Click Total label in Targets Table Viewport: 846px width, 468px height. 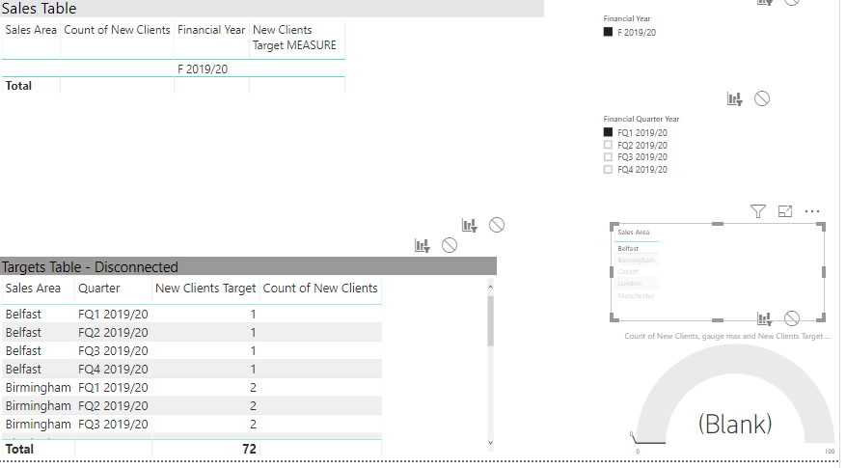[19, 449]
